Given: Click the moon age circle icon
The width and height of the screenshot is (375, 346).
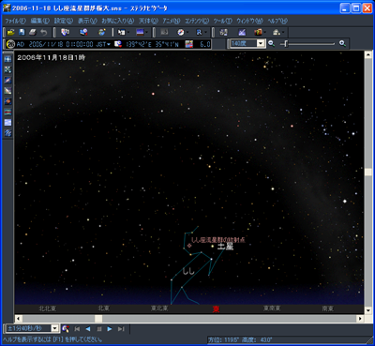Looking at the screenshot, I should [11, 44].
